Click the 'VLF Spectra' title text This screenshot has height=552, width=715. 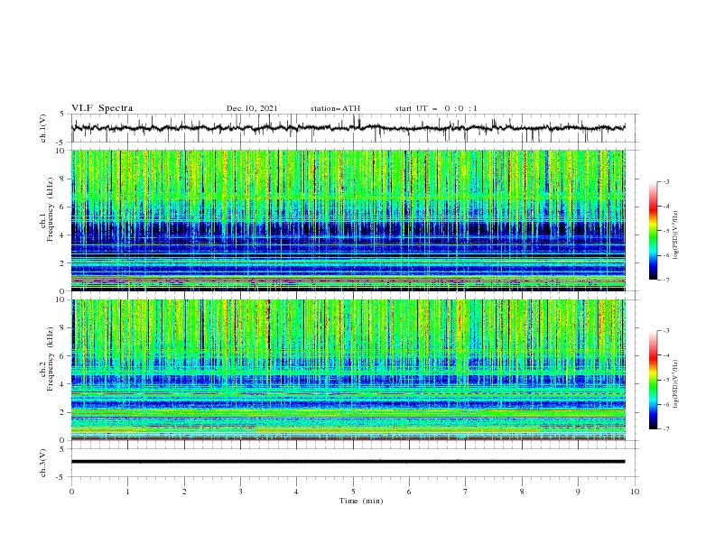[102, 108]
